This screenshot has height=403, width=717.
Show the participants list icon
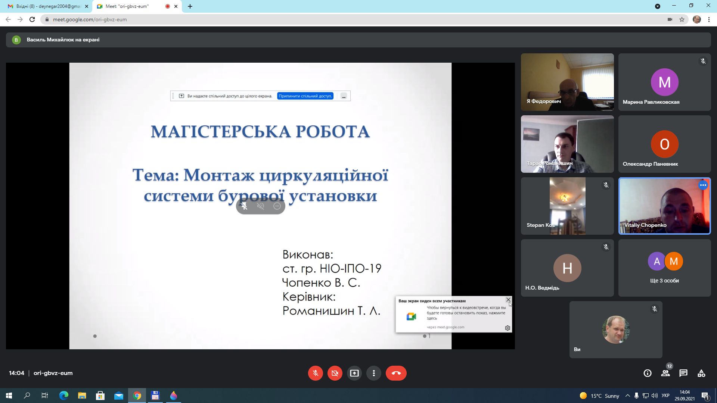coord(665,373)
